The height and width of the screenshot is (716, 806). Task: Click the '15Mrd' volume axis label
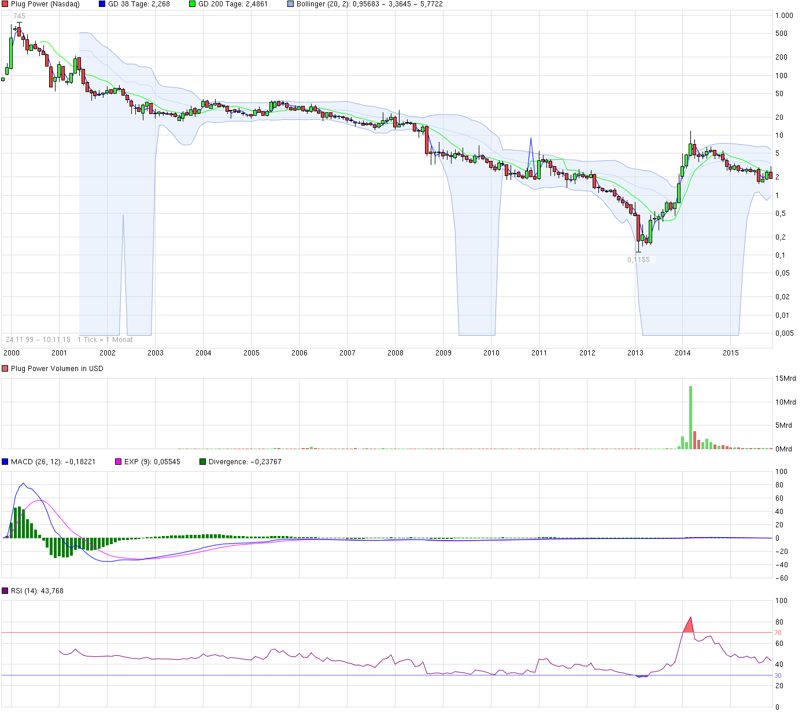coord(786,379)
